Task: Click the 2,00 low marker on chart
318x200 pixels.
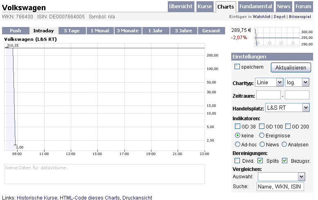Action: [x=20, y=147]
